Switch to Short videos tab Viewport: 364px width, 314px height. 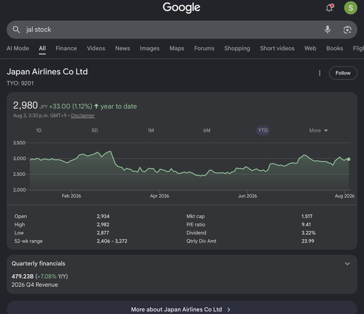tap(277, 48)
